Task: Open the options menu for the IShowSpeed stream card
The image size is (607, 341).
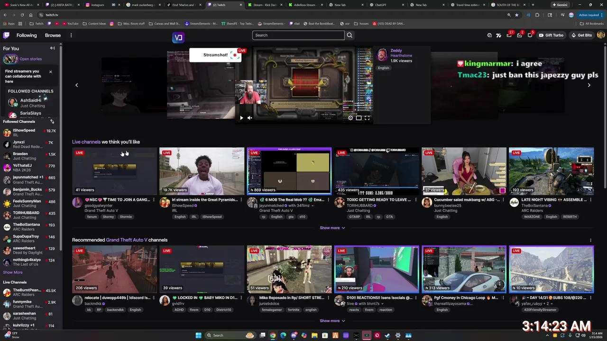Action: point(241,200)
